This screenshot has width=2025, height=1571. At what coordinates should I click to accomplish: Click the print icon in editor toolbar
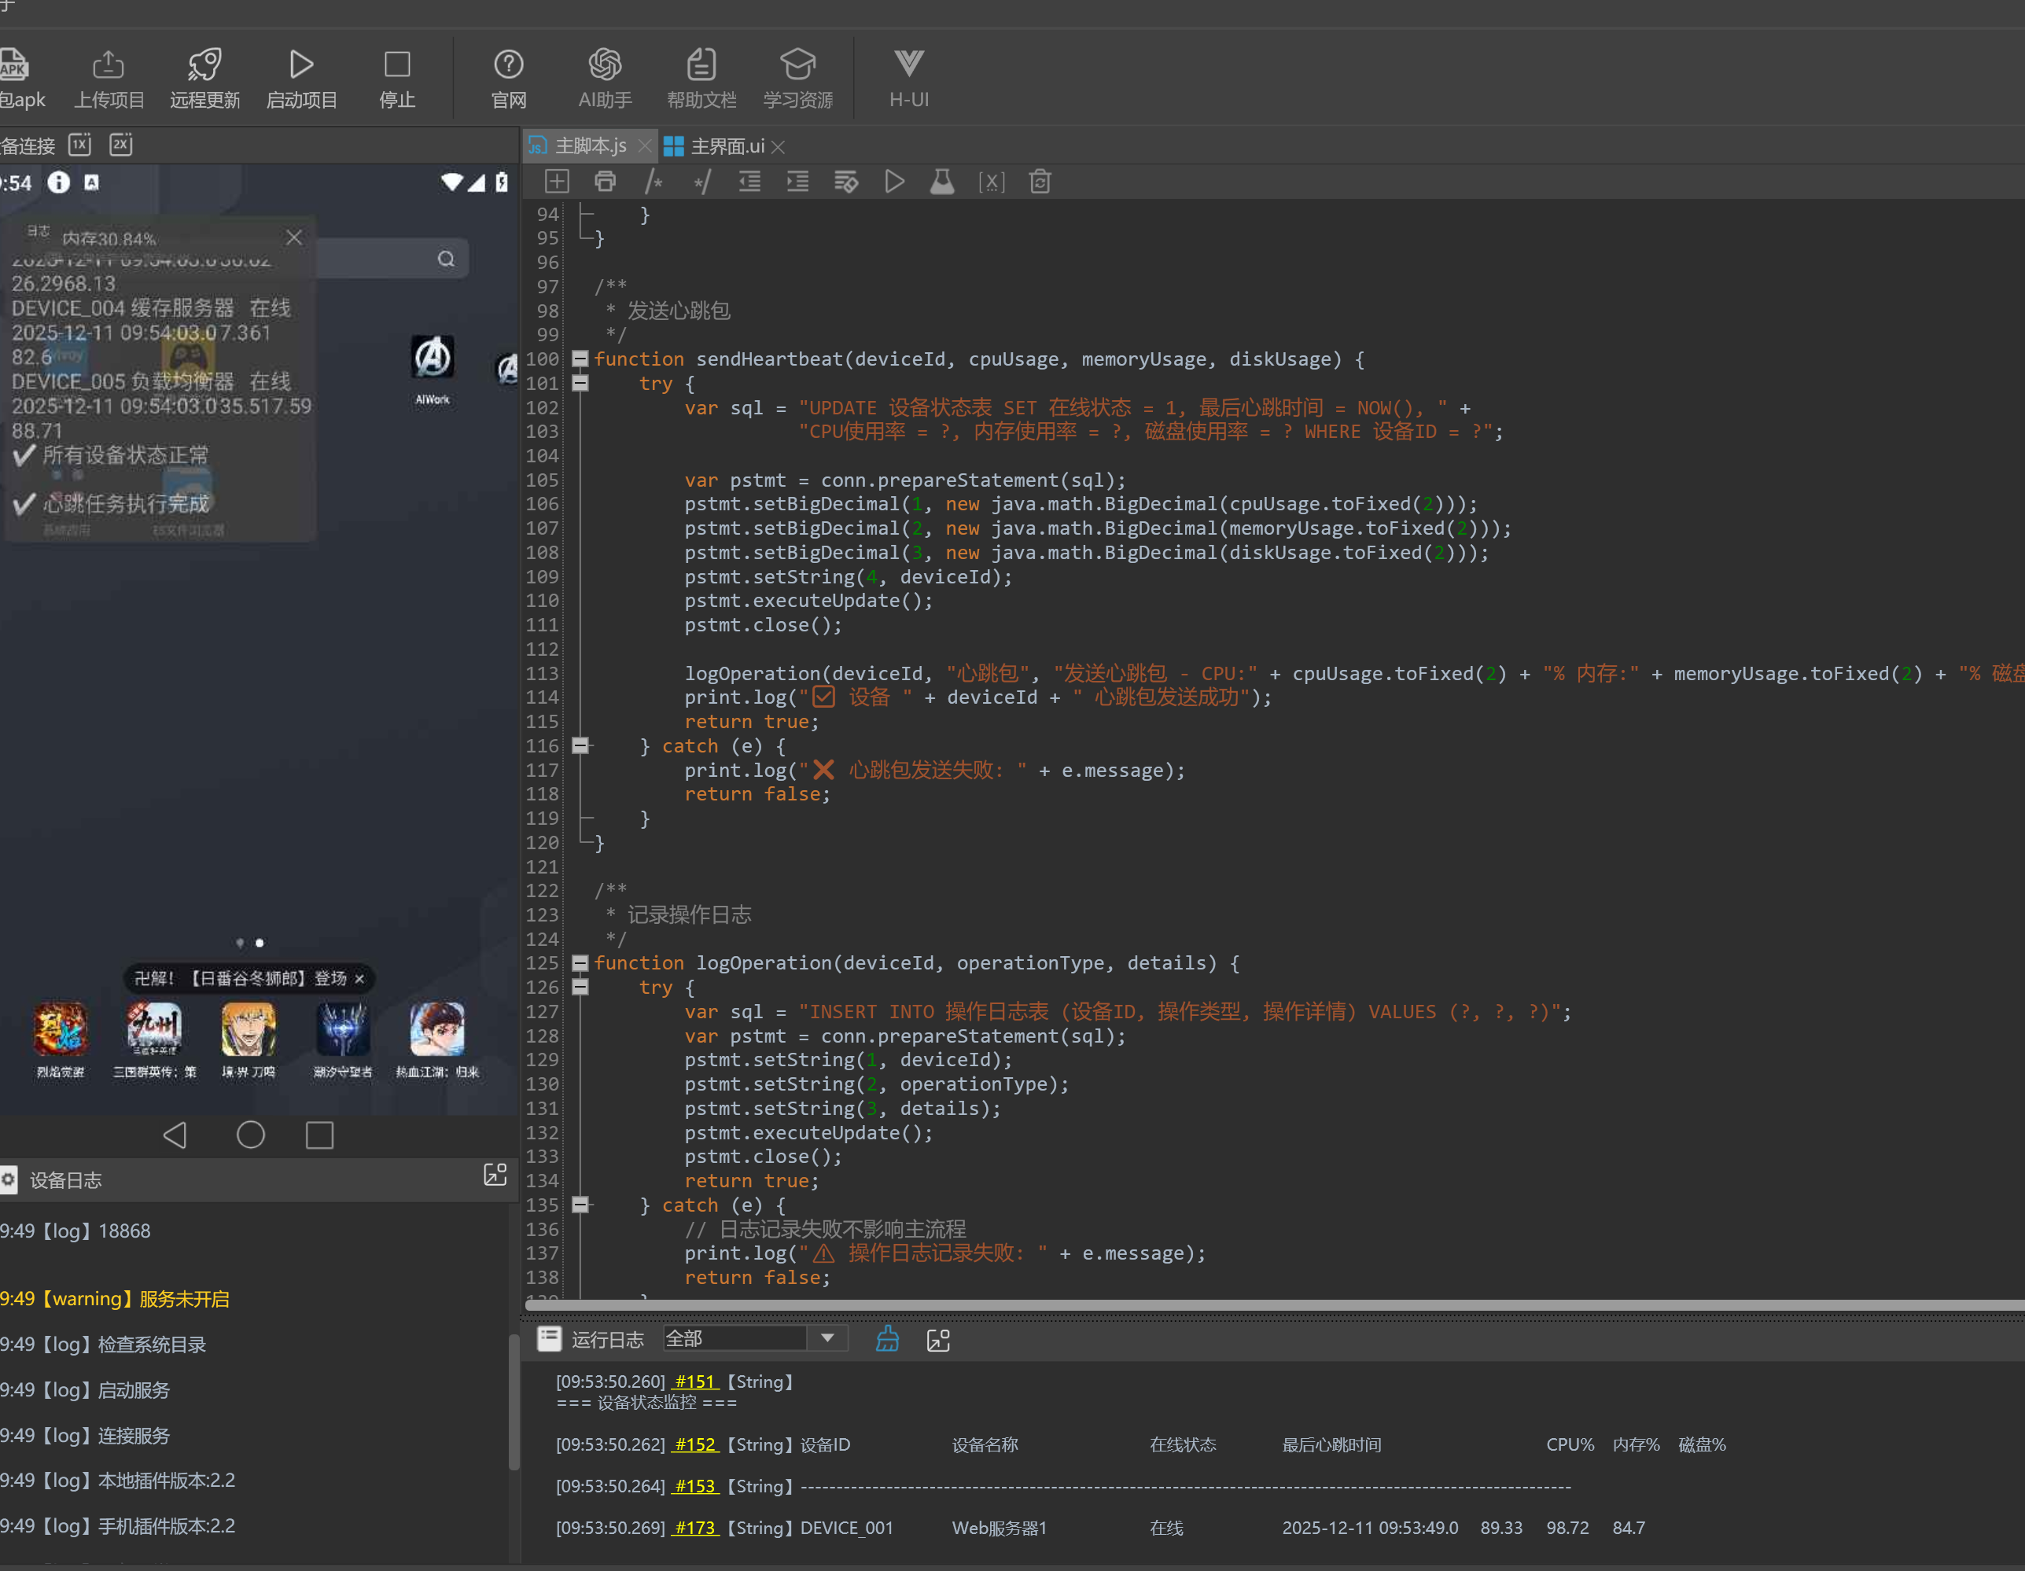605,182
